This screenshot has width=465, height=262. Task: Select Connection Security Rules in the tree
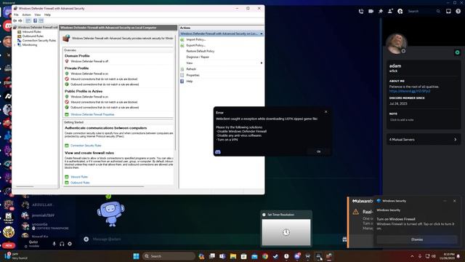click(39, 41)
